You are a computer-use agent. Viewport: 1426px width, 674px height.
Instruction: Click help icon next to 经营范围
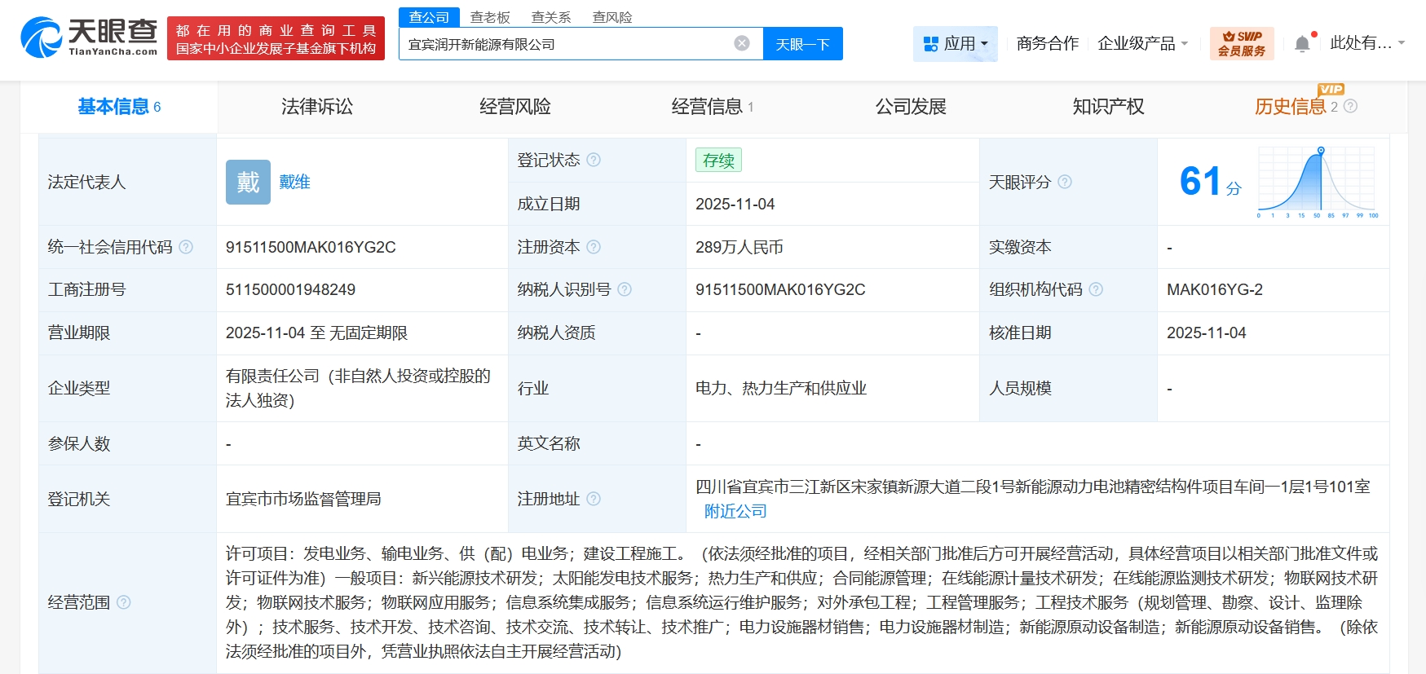pos(124,602)
